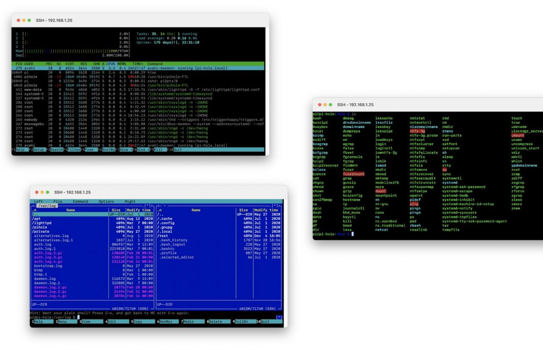Screen dimensions: 543x347
Task: Select the /lighttpd directory in left panel
Action: click(x=92, y=223)
